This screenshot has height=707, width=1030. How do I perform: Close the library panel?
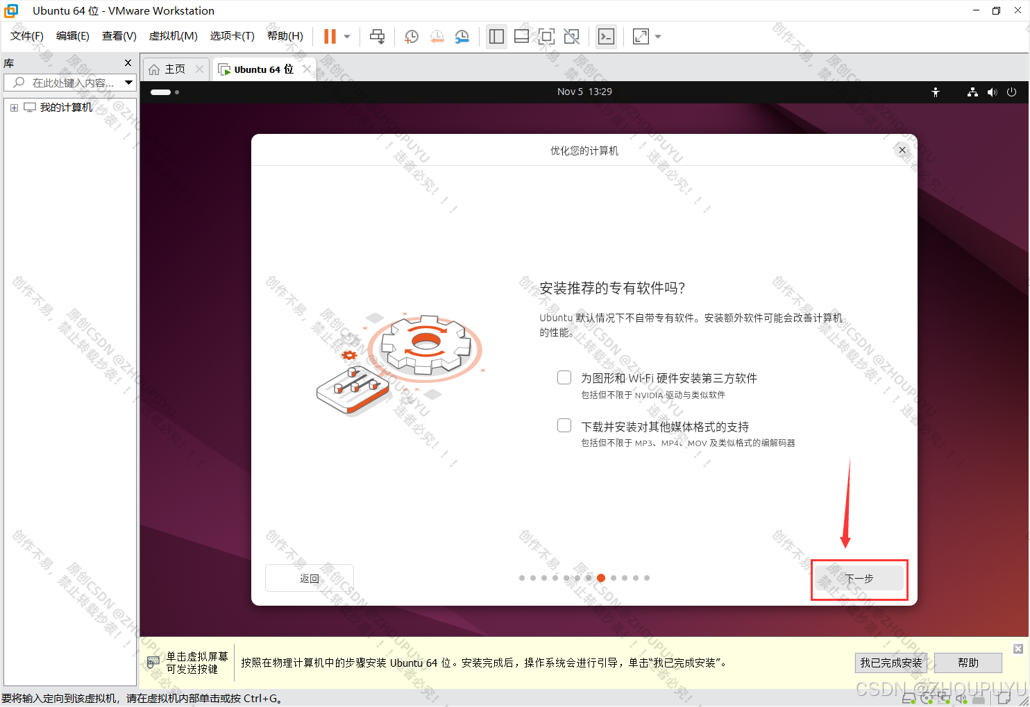(128, 63)
